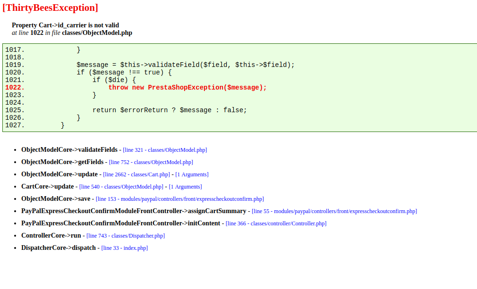This screenshot has height=289, width=477.
Task: Click code line 1025 return $errorReturn statement
Action: point(170,110)
